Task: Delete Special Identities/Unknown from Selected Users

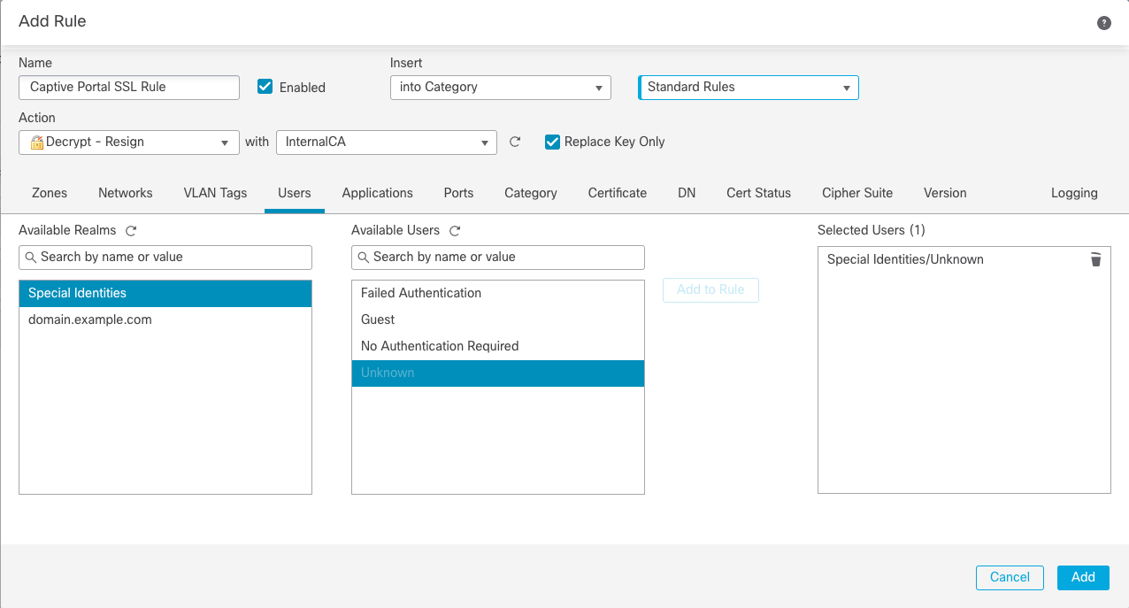Action: (1095, 259)
